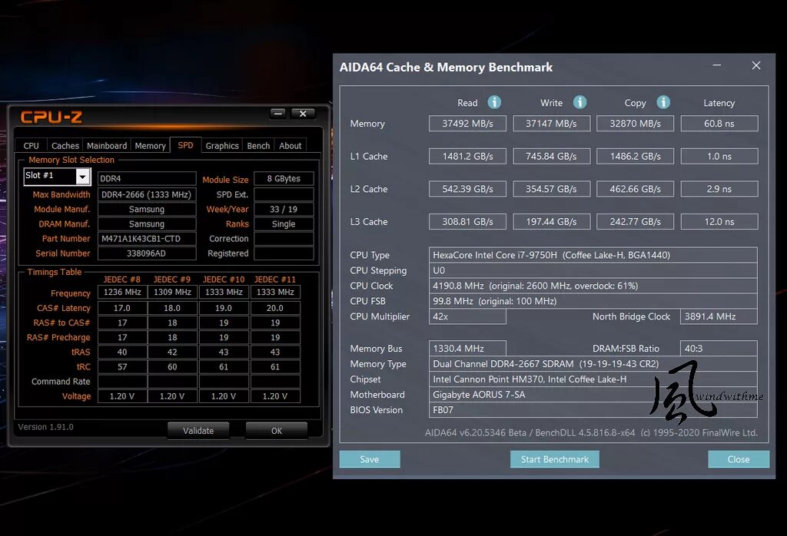Click the Max Bandwidth value DDR4-2666 (1333 MHz)
The width and height of the screenshot is (787, 536).
[147, 194]
